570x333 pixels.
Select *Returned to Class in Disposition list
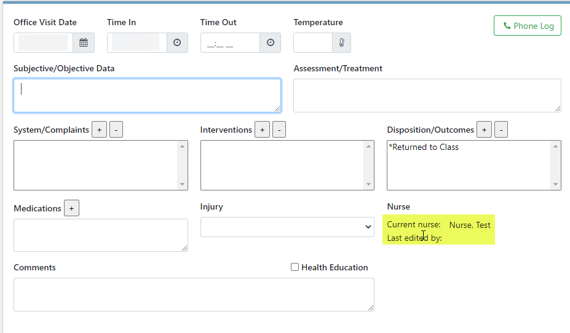(x=424, y=147)
